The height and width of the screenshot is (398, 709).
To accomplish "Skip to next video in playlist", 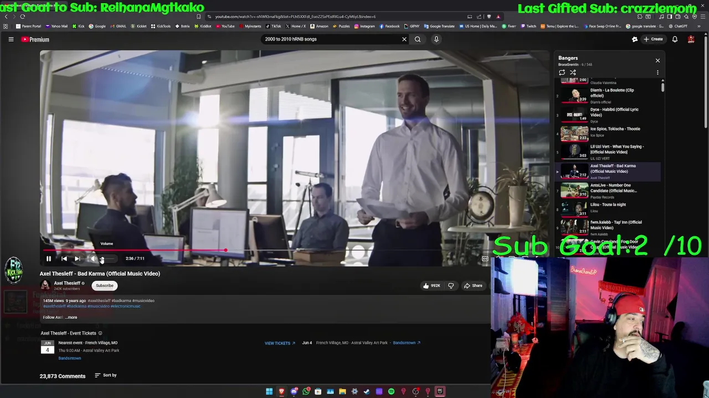I will (78, 259).
